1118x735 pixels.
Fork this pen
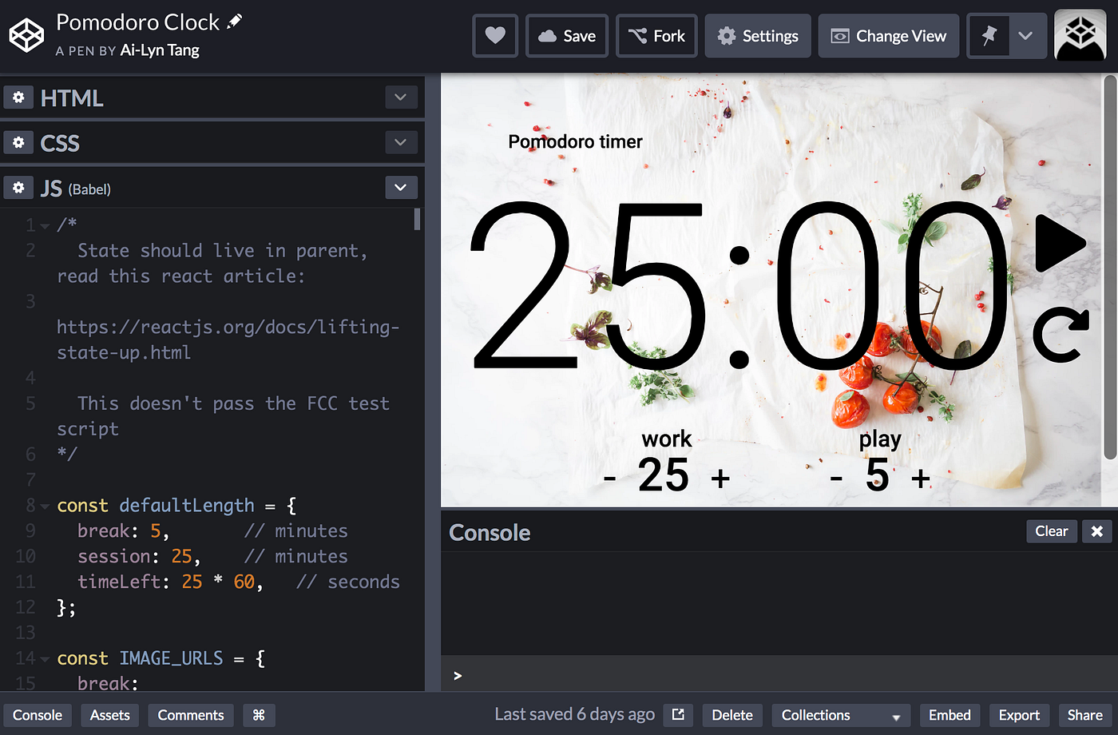(656, 35)
